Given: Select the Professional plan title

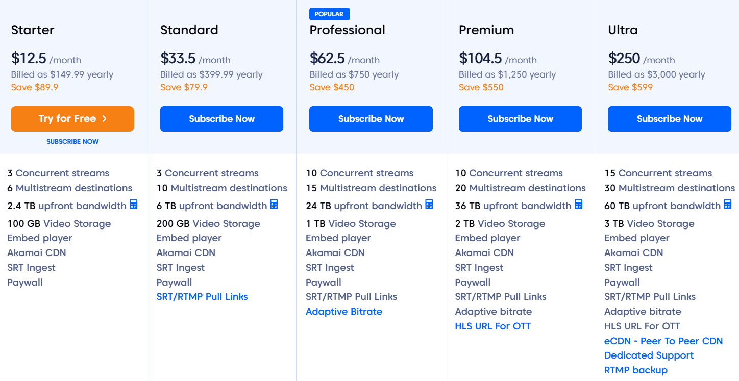Looking at the screenshot, I should [347, 30].
